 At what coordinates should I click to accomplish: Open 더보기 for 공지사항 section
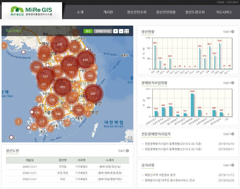(x=229, y=165)
